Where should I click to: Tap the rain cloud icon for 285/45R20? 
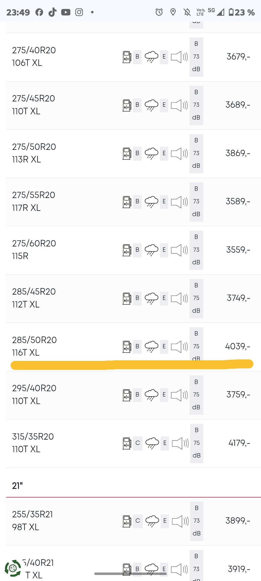point(151,298)
